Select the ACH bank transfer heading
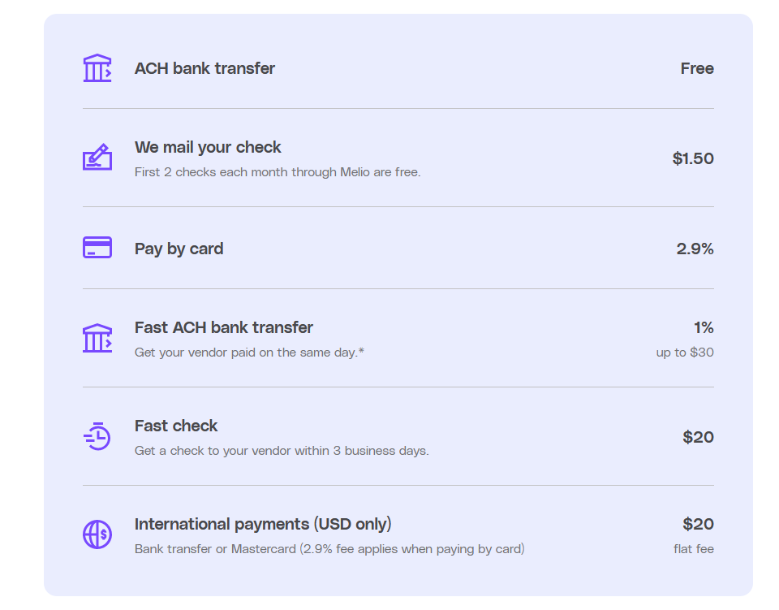The width and height of the screenshot is (779, 610). [x=204, y=69]
